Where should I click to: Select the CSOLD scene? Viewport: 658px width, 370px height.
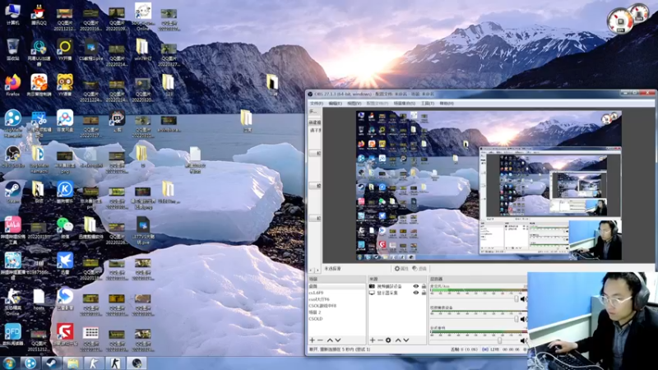pyautogui.click(x=336, y=319)
